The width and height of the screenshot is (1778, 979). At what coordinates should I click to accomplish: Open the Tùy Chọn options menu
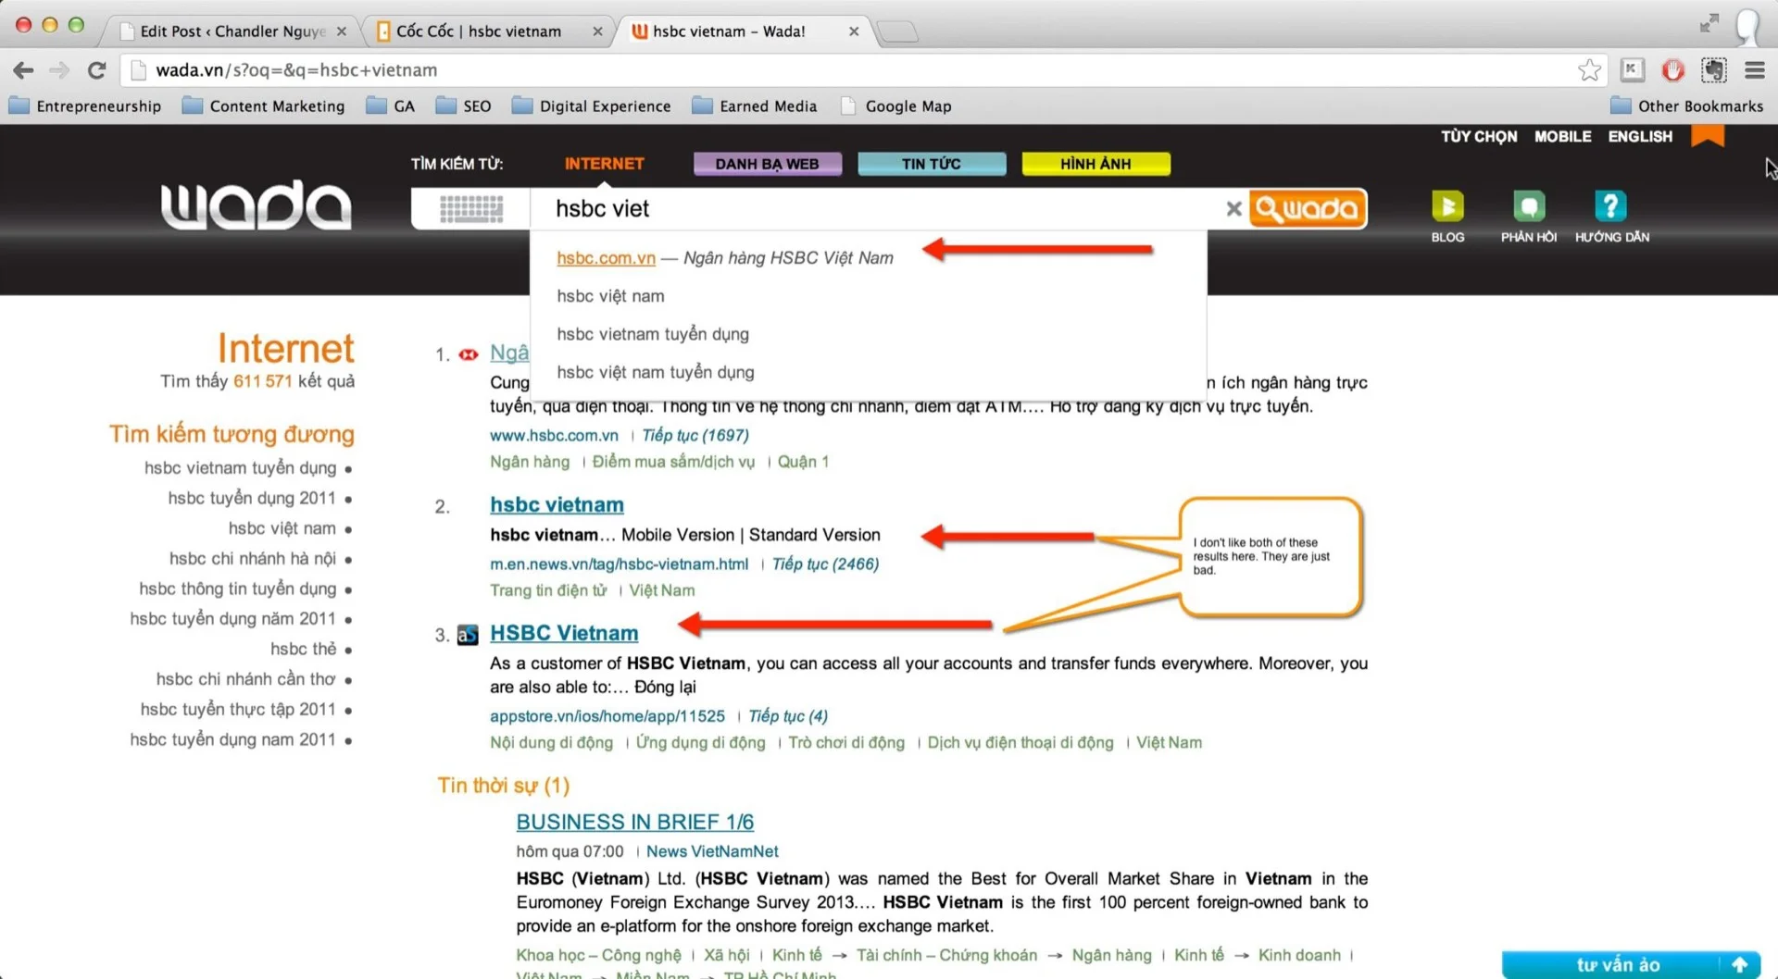click(1478, 137)
